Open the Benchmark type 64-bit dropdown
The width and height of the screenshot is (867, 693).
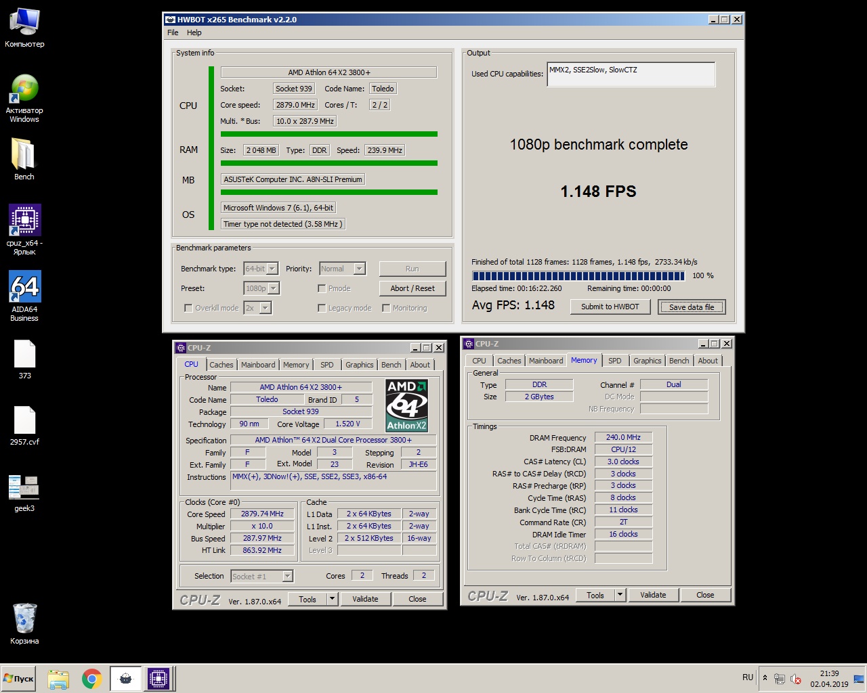272,269
